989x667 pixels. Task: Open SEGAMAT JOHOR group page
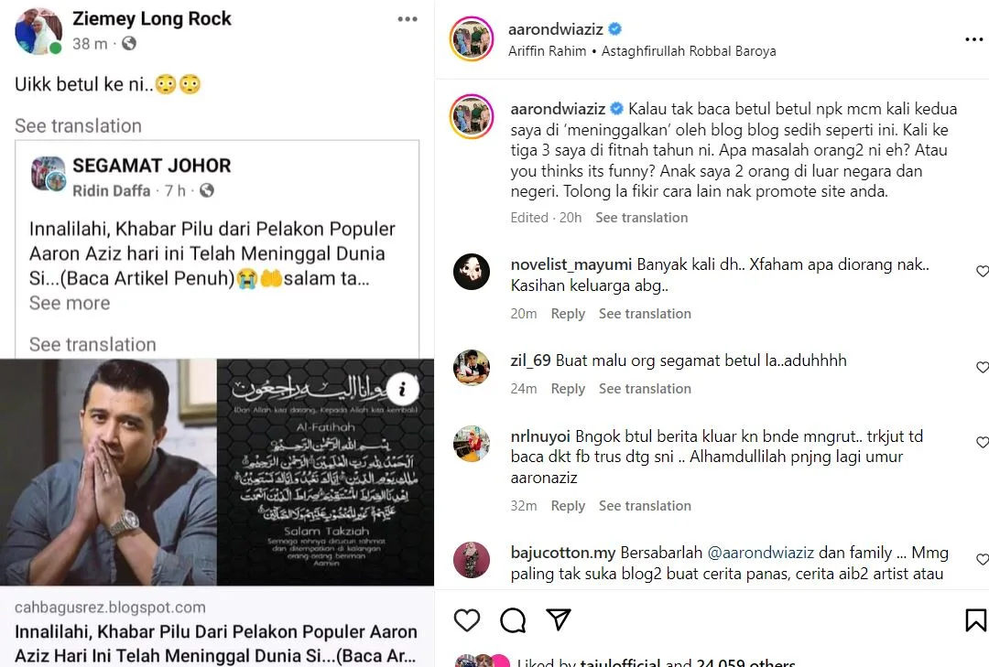pos(152,166)
